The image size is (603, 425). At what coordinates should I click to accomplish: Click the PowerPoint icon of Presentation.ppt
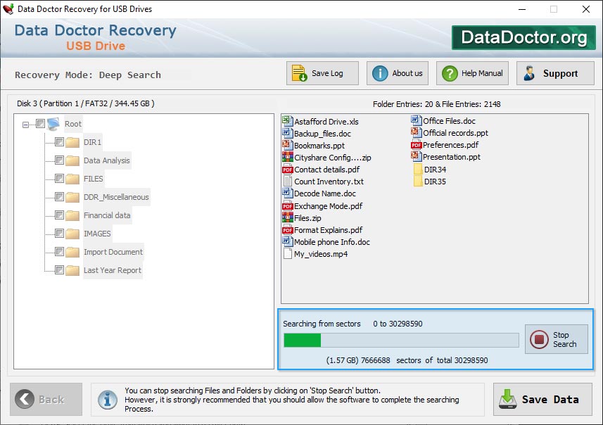click(416, 156)
